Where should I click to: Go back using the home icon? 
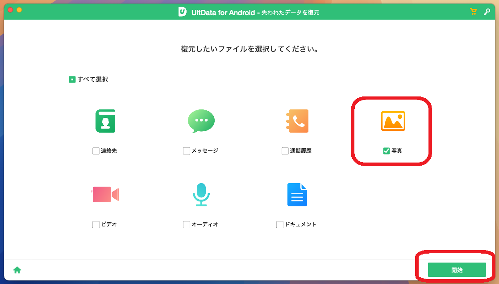tap(17, 270)
